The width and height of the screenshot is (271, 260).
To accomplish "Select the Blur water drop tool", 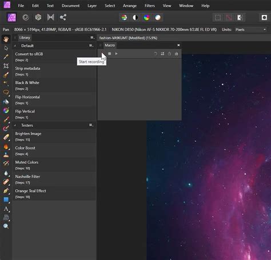I will (x=6, y=173).
